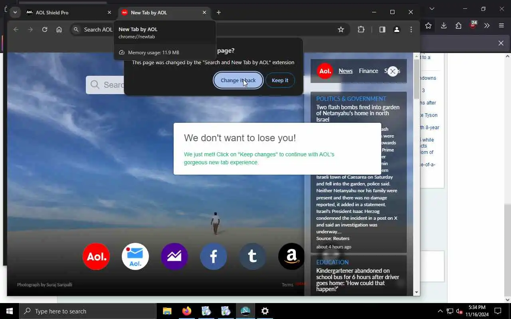The image size is (511, 319).
Task: Click the Terms link at page bottom
Action: point(287,285)
